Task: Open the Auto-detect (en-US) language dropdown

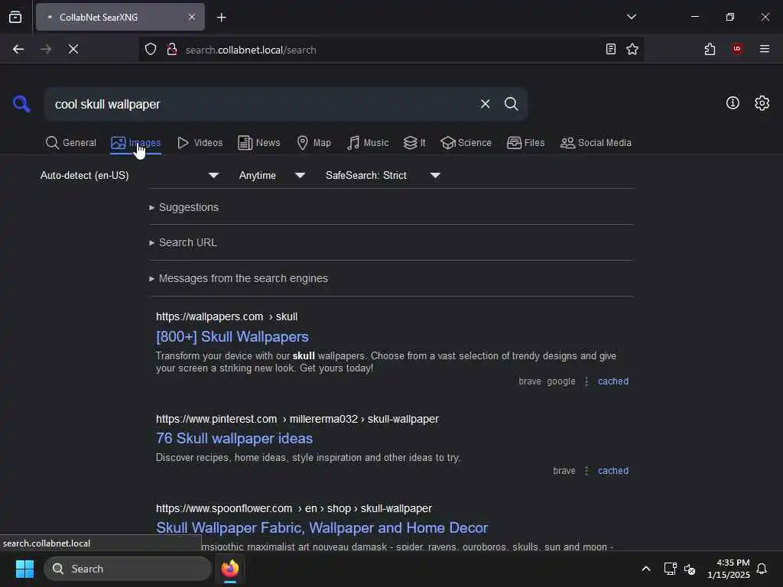Action: click(129, 175)
